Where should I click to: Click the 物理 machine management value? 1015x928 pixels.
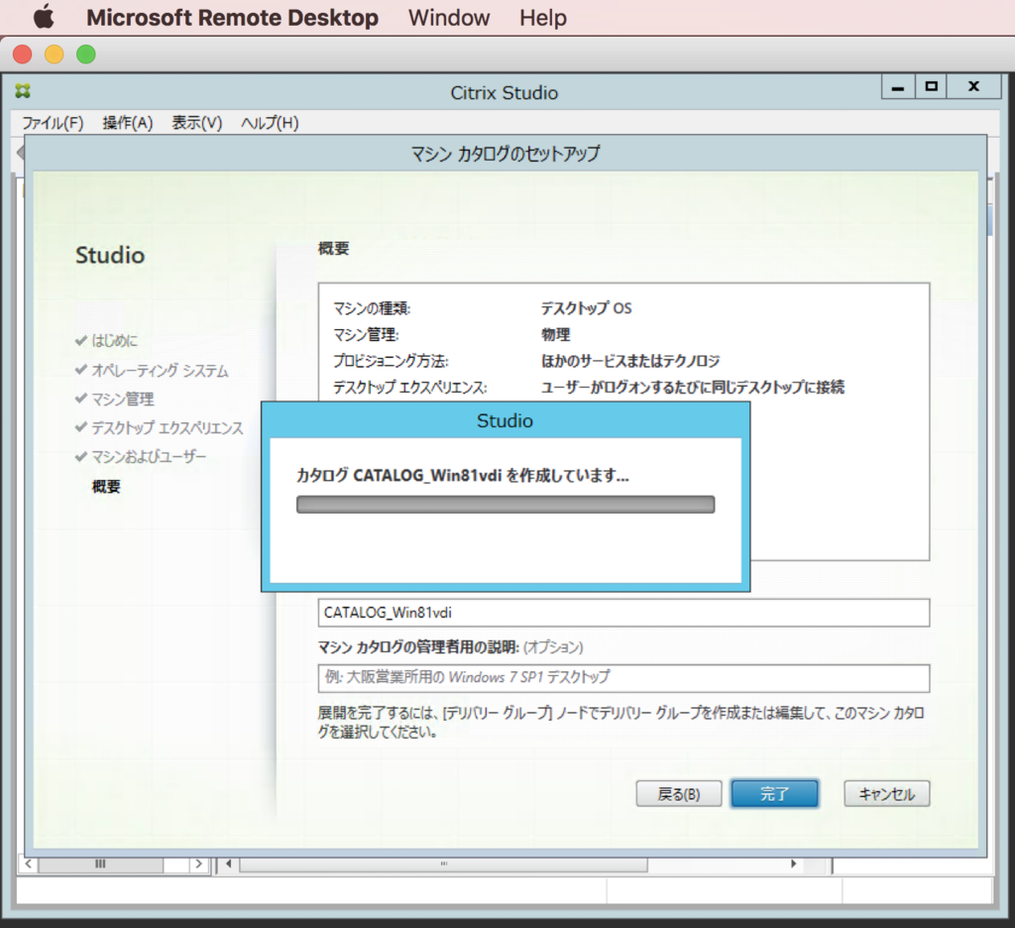click(556, 335)
